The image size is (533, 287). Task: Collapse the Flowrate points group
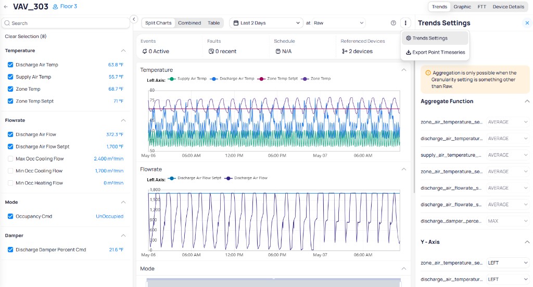tap(123, 120)
